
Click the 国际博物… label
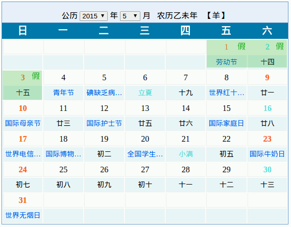tap(63, 154)
